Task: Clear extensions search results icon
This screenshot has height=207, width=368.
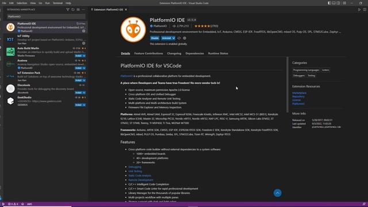Action: point(78,10)
